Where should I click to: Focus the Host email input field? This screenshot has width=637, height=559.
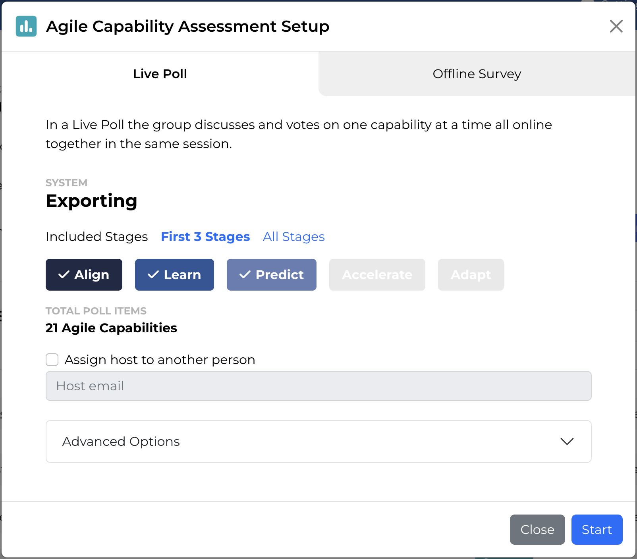[x=318, y=386]
